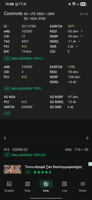Open the Log list icon
Viewport: 92px width, 200px height.
click(x=64, y=184)
